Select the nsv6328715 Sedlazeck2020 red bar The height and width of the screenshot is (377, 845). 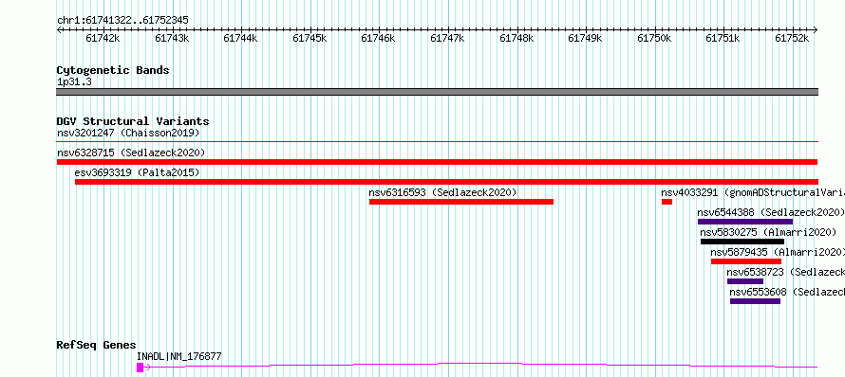click(x=437, y=162)
